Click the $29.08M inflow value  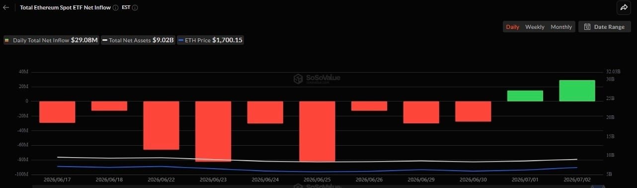coord(84,40)
